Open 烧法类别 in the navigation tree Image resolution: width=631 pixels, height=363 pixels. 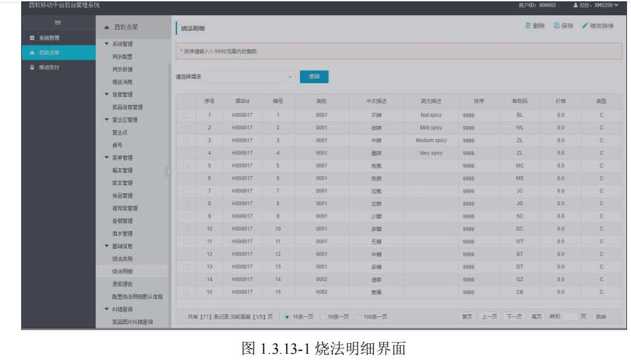click(x=123, y=259)
